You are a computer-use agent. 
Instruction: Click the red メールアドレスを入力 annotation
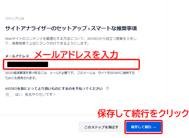pyautogui.click(x=76, y=55)
